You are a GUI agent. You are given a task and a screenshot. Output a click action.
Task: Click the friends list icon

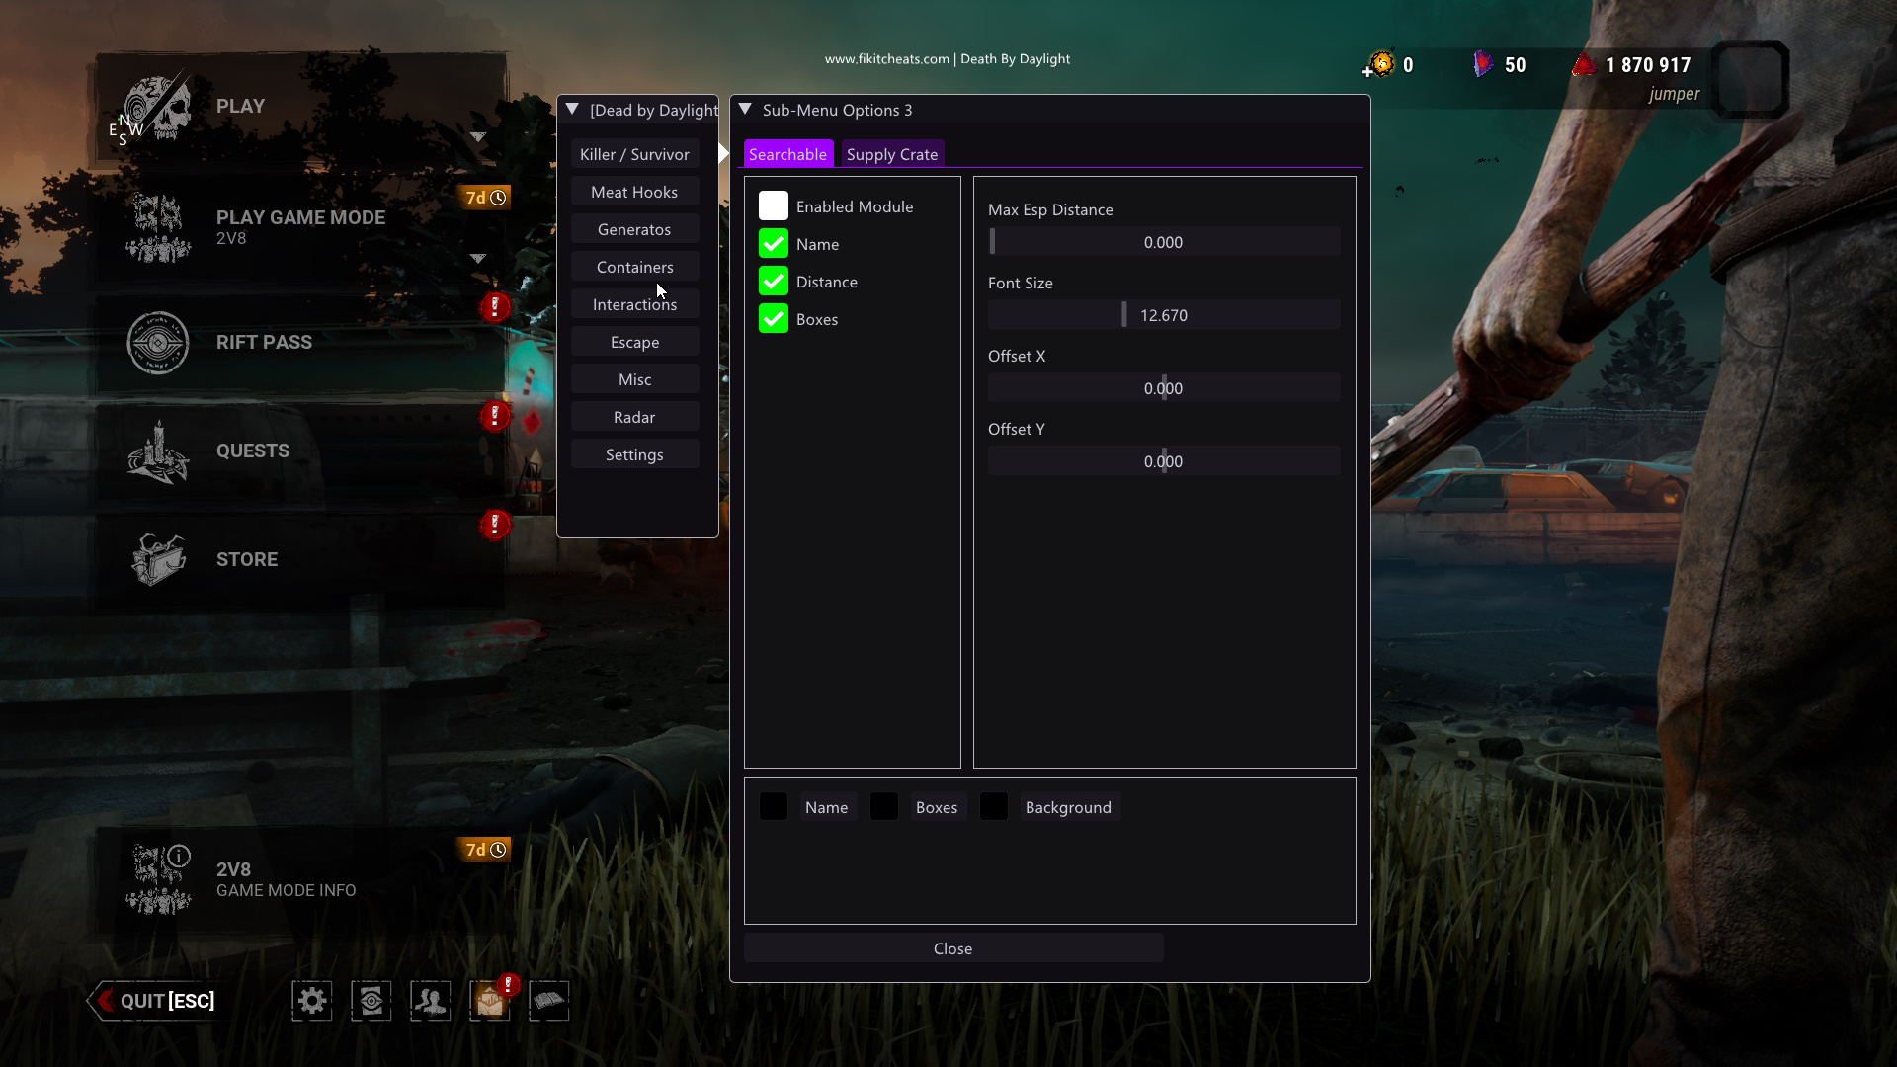click(x=430, y=1001)
